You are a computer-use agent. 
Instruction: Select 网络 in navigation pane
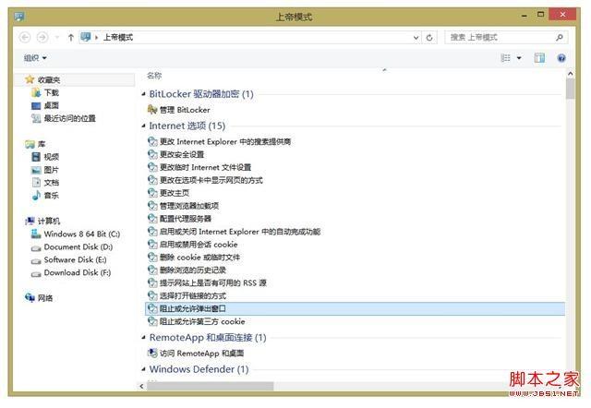click(45, 298)
